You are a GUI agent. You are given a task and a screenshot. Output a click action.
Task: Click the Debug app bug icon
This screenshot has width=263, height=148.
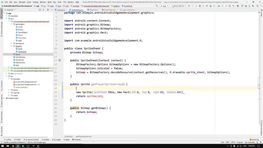click(x=200, y=6)
